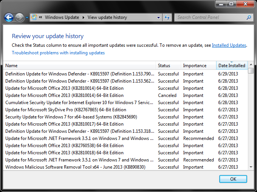Sort by Date Installed column header

[x=232, y=66]
